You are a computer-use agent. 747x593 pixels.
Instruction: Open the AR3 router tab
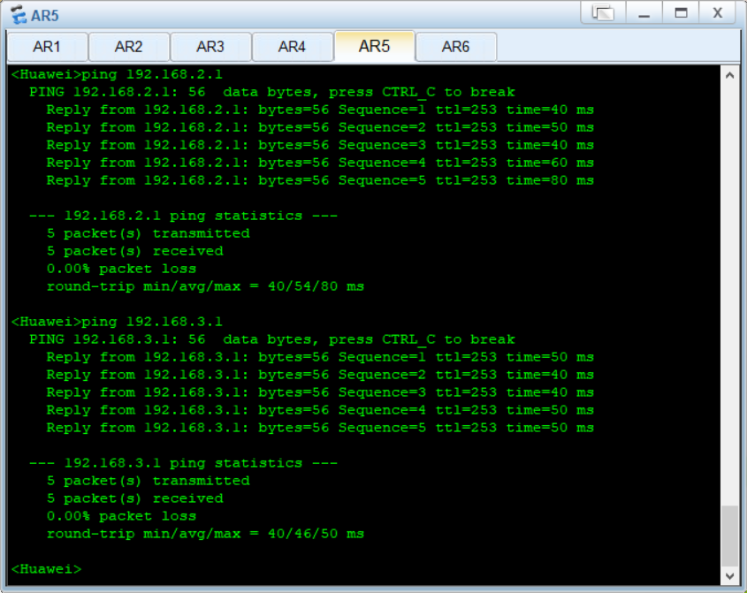(x=210, y=47)
